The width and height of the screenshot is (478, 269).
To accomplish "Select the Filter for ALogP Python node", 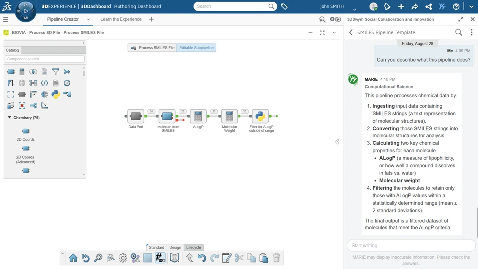I will tap(260, 116).
